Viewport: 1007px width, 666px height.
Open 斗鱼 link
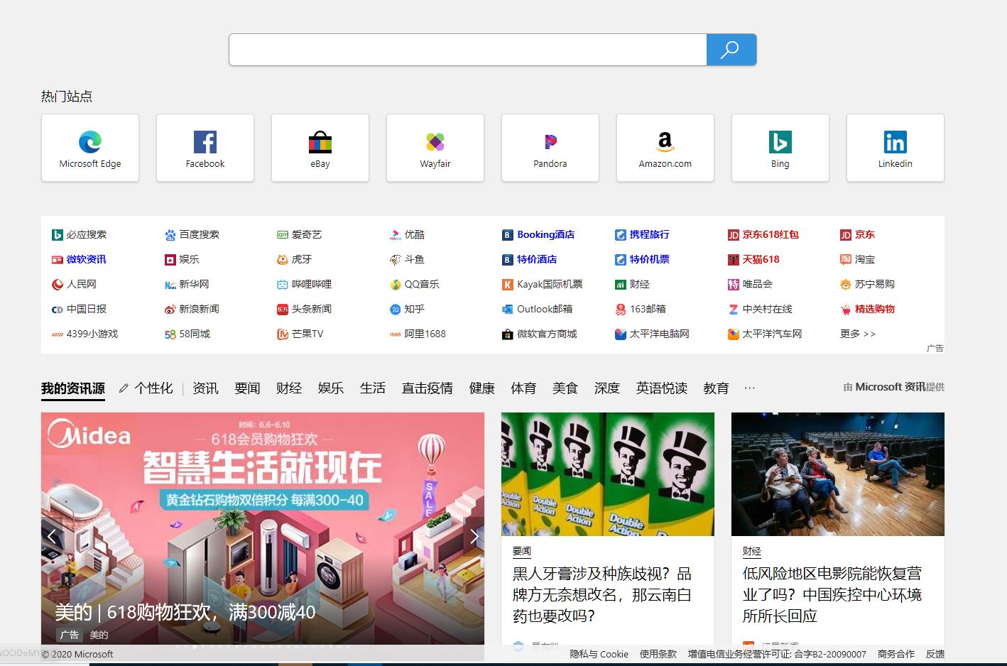pos(407,259)
